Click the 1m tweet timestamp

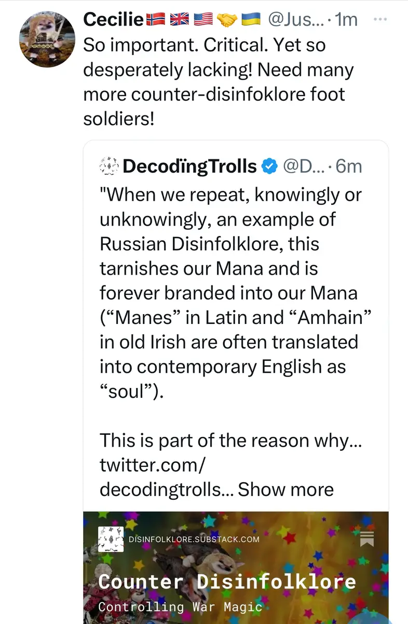tap(347, 20)
